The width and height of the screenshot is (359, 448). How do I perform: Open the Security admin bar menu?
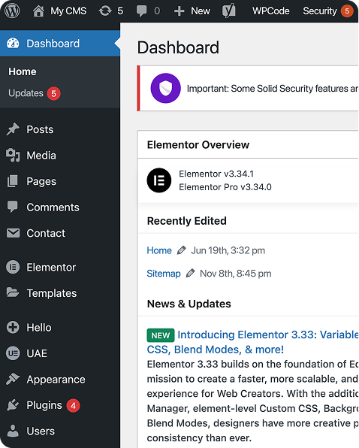pos(320,11)
